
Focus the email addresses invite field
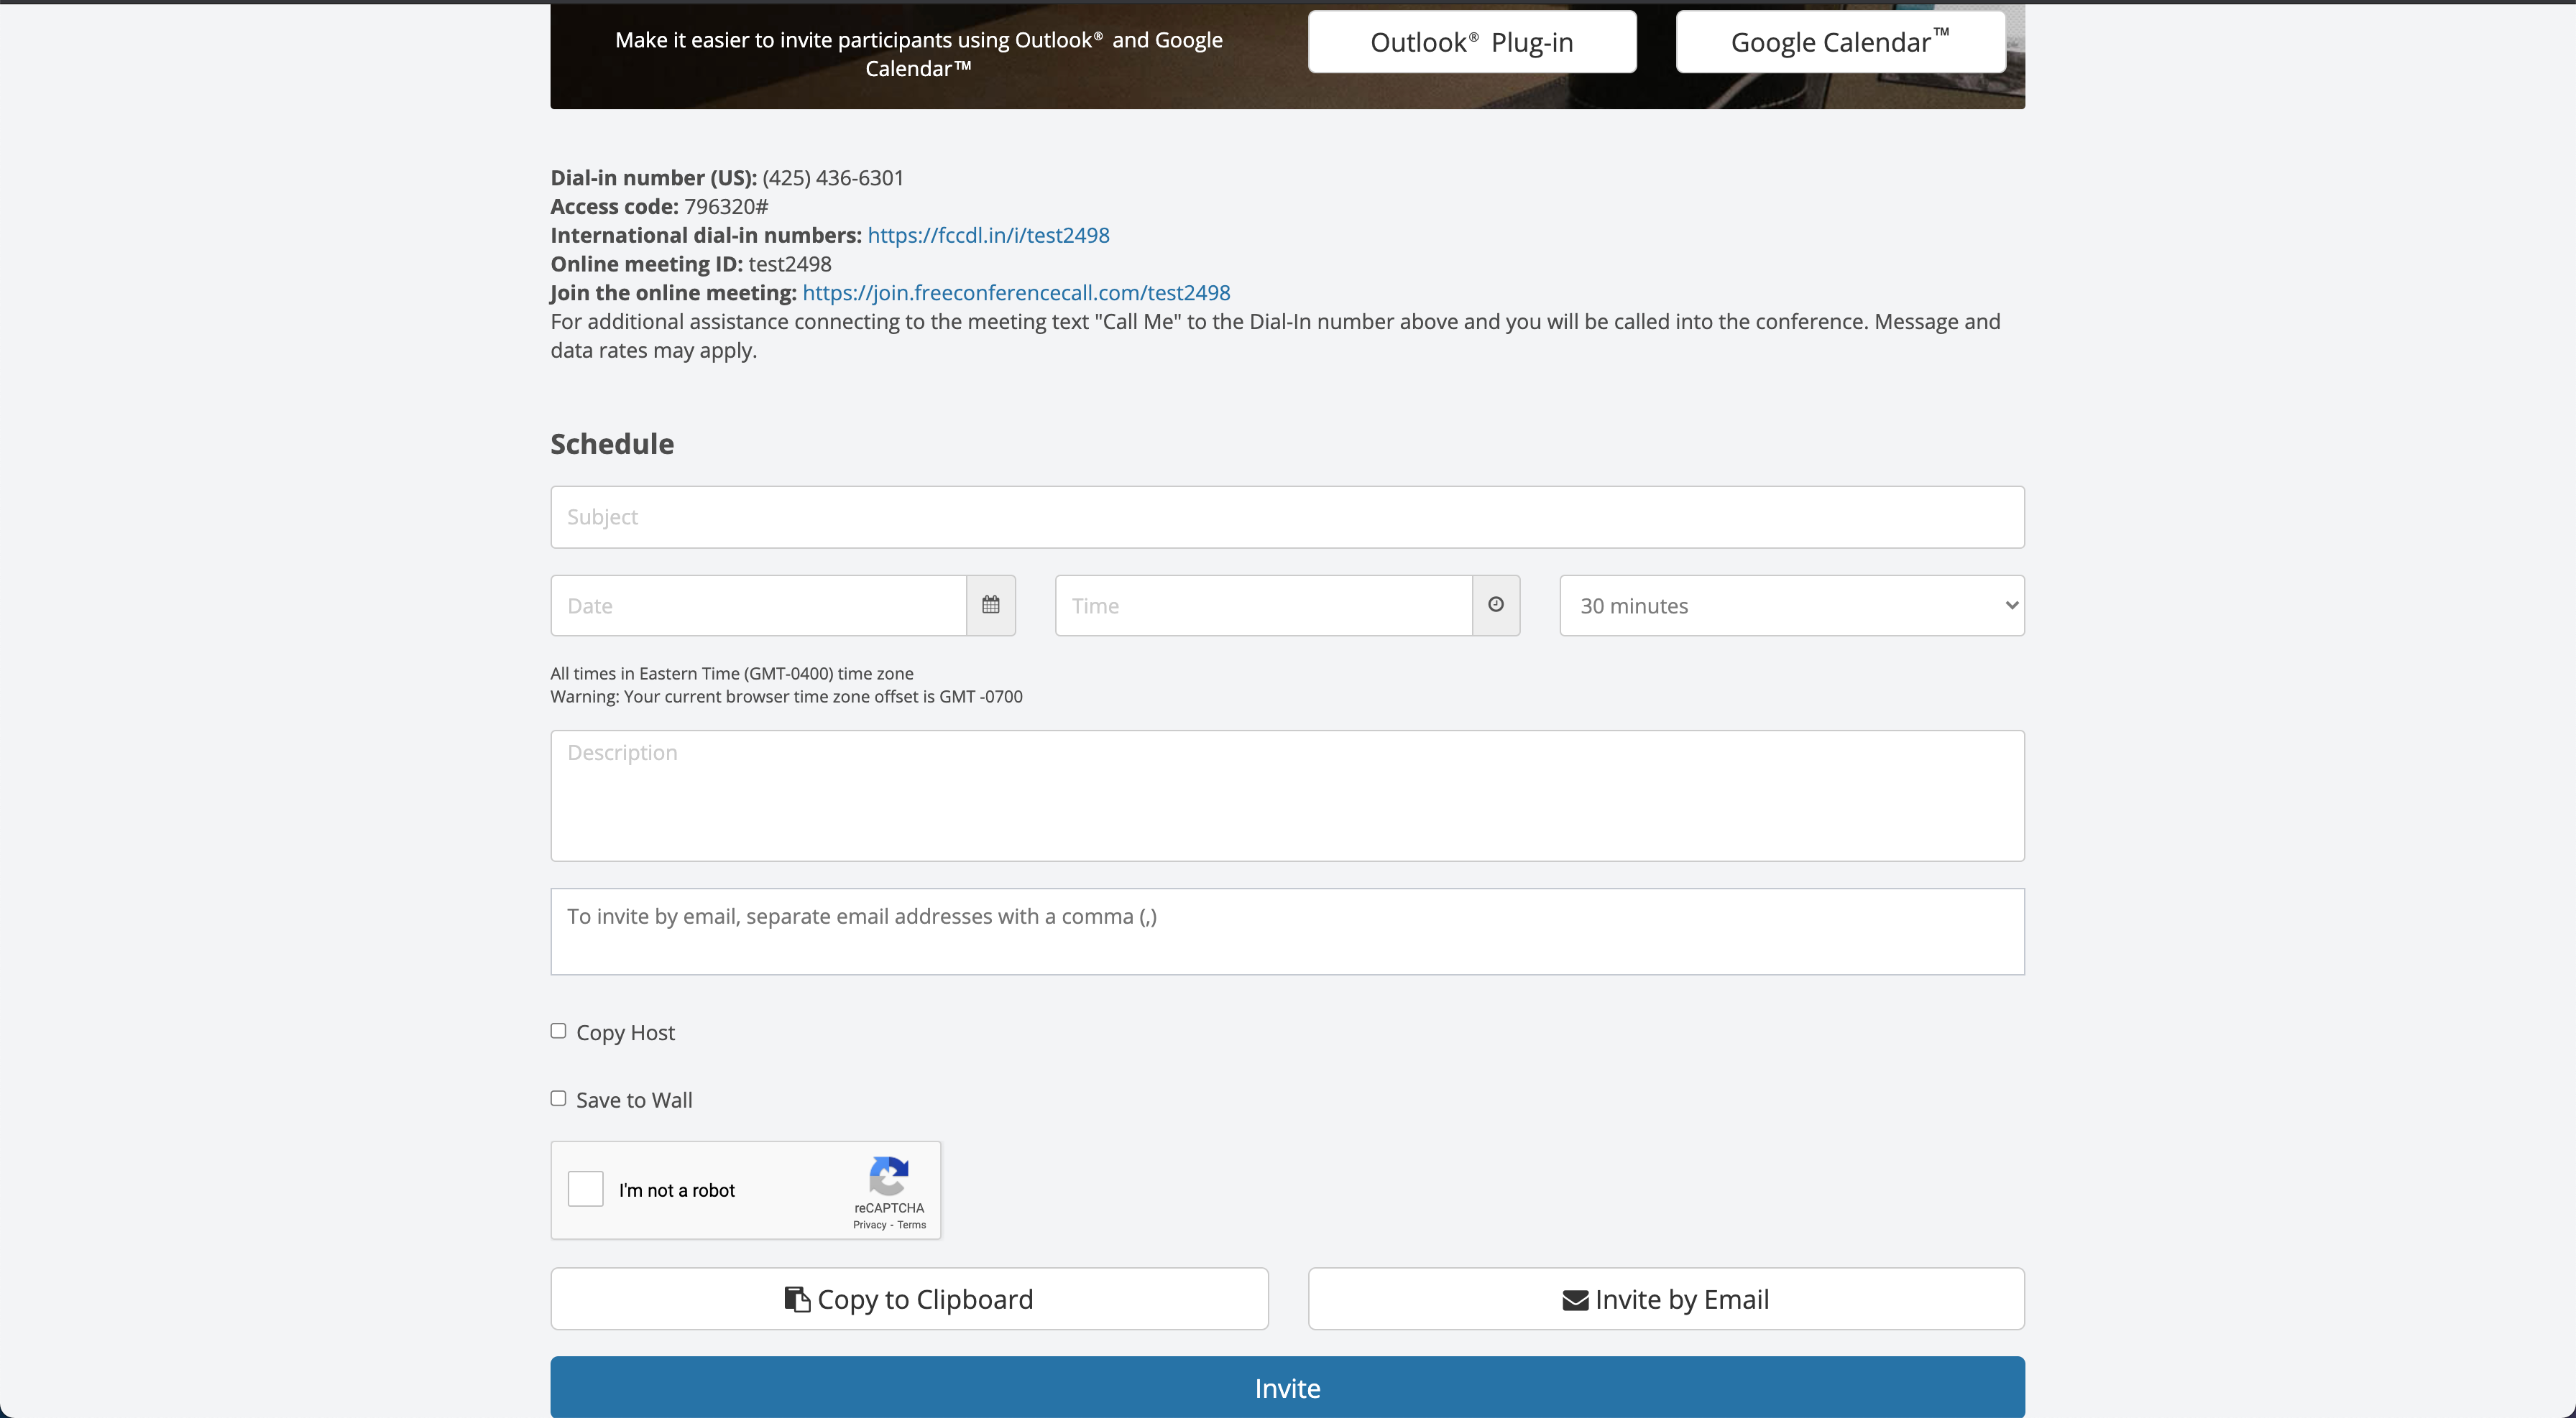point(1287,932)
